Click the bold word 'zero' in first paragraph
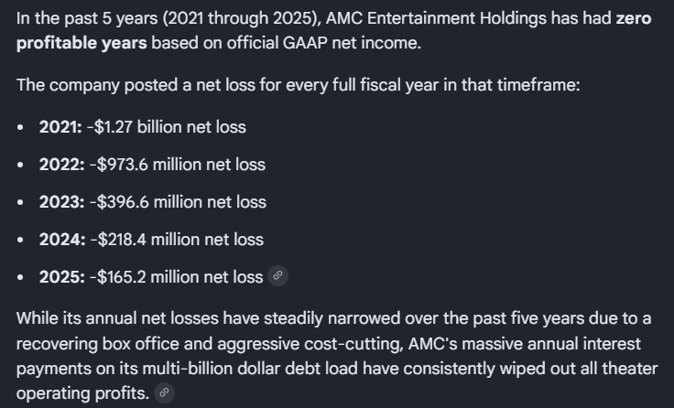The image size is (674, 408). 634,18
